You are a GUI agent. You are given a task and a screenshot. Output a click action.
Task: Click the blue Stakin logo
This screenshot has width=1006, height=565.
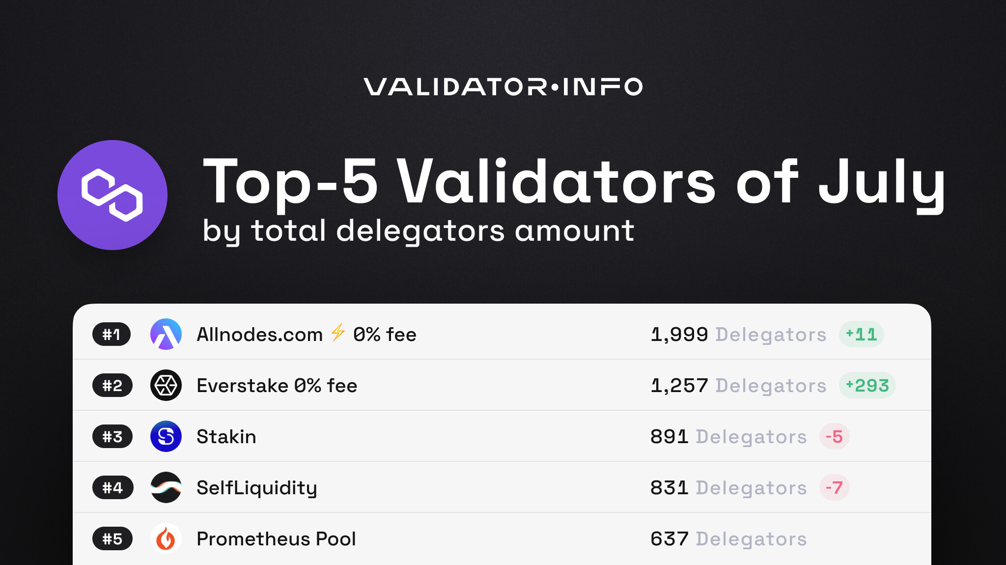point(166,436)
